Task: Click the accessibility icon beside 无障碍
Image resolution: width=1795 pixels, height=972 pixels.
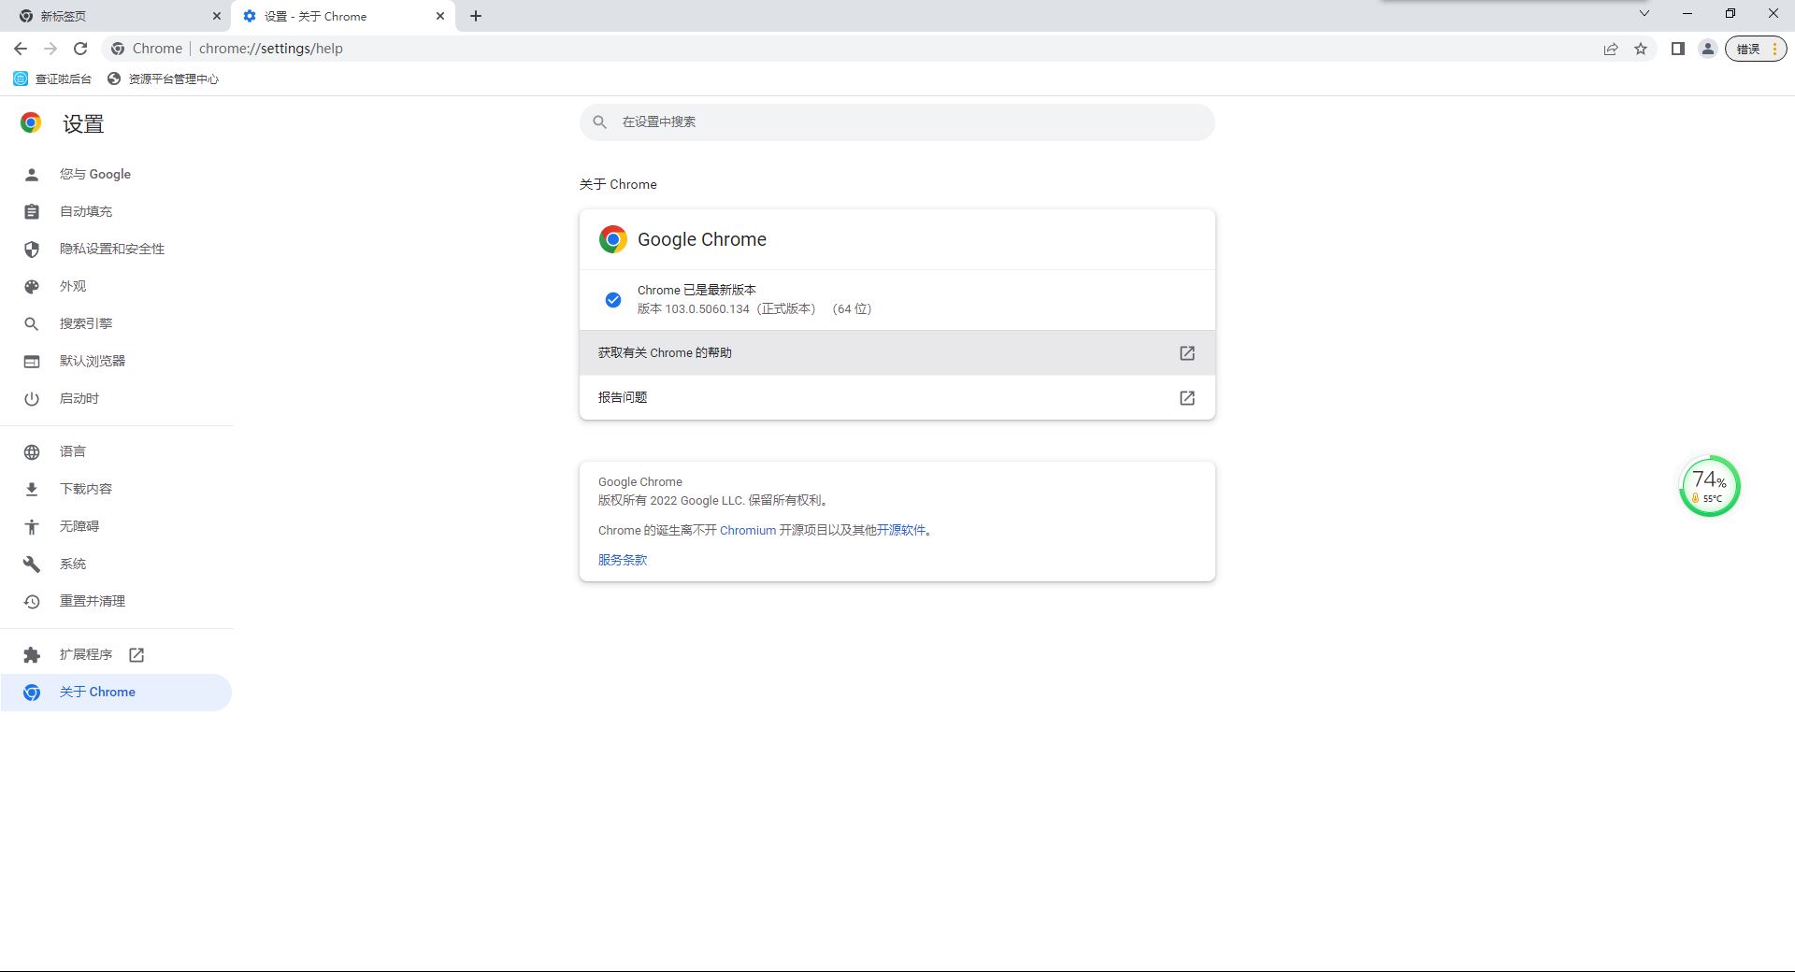Action: 32,527
